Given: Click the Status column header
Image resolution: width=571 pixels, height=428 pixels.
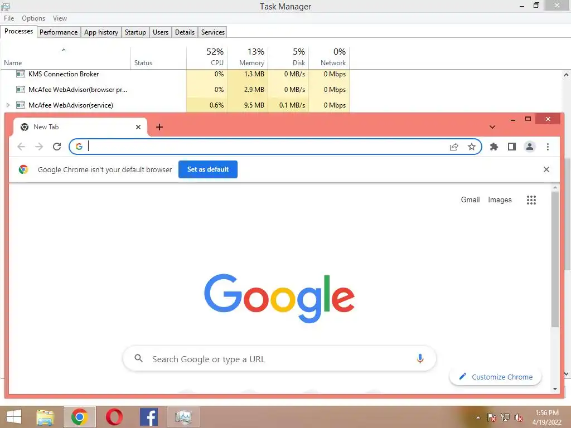Looking at the screenshot, I should (159, 57).
